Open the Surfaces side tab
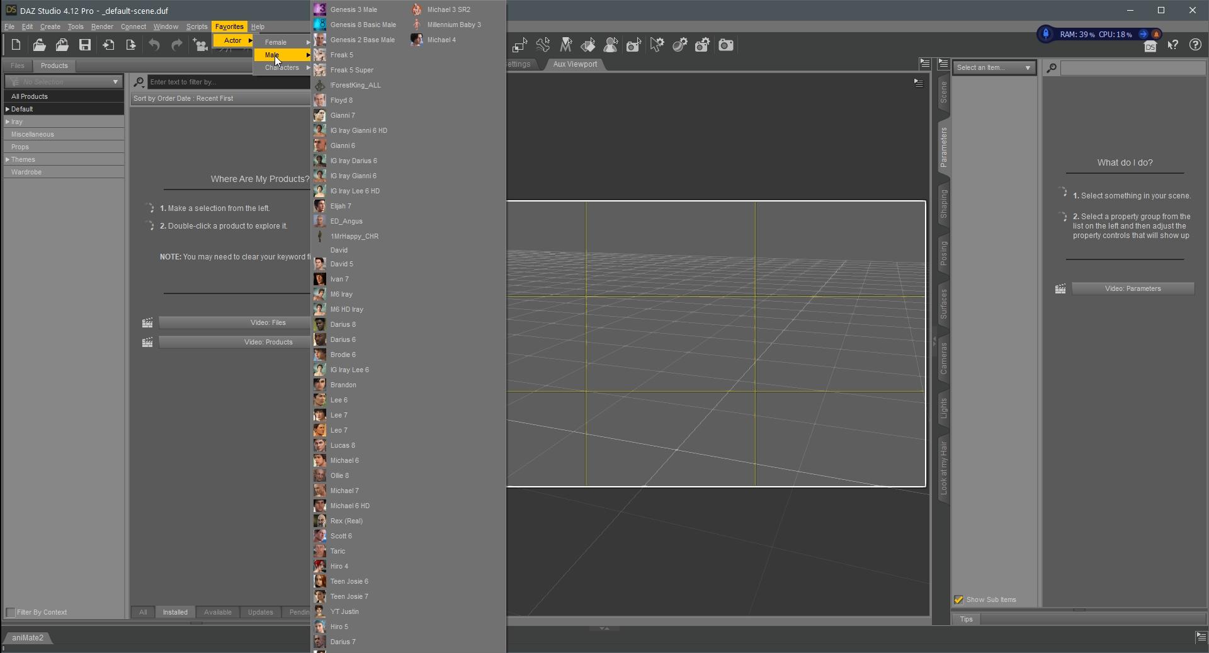This screenshot has height=653, width=1209. tap(943, 305)
